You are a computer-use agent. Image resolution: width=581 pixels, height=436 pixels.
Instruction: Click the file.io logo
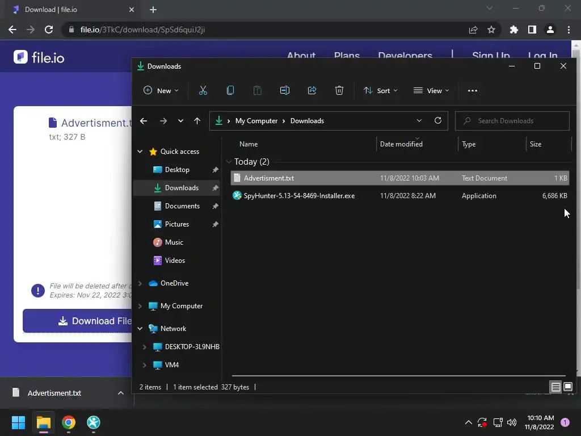coord(39,57)
